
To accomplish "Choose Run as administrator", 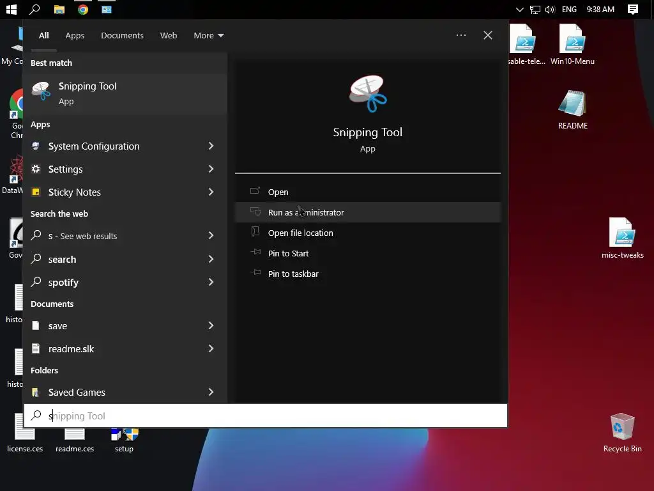I will (367, 212).
